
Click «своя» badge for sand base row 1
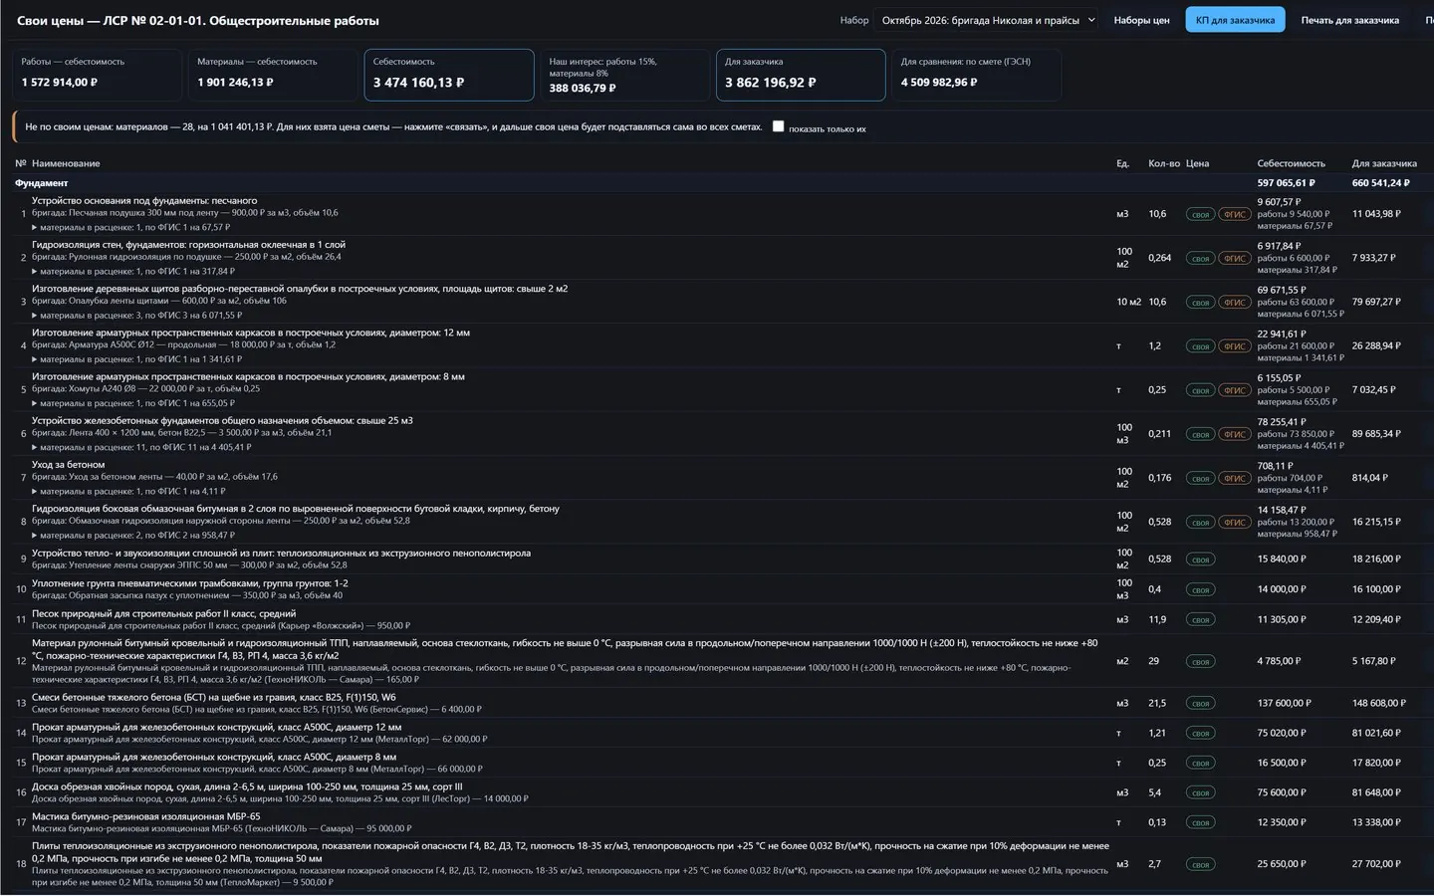(1200, 214)
